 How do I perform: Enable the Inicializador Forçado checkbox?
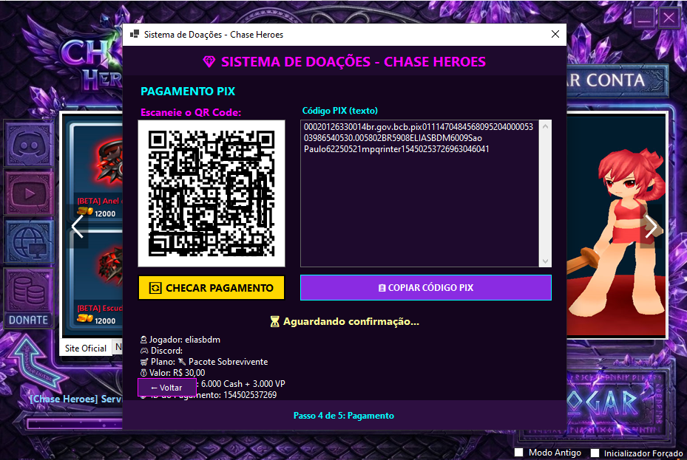coord(595,453)
